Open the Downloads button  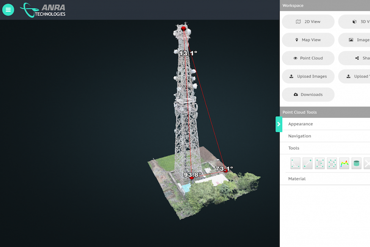[308, 94]
